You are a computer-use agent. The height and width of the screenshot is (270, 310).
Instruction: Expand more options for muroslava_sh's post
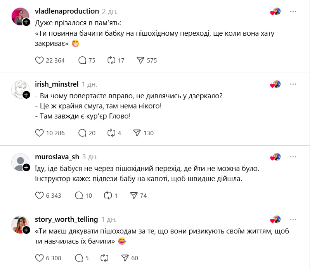pos(293,157)
